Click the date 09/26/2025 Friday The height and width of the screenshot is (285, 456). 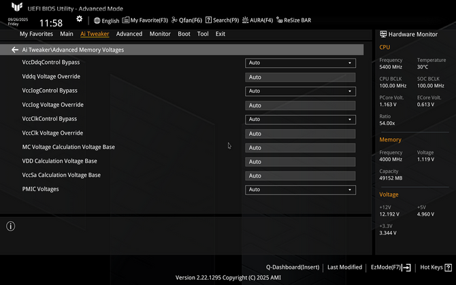click(x=18, y=22)
